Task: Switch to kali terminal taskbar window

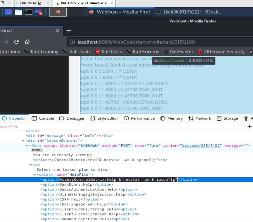Action: pos(189,12)
